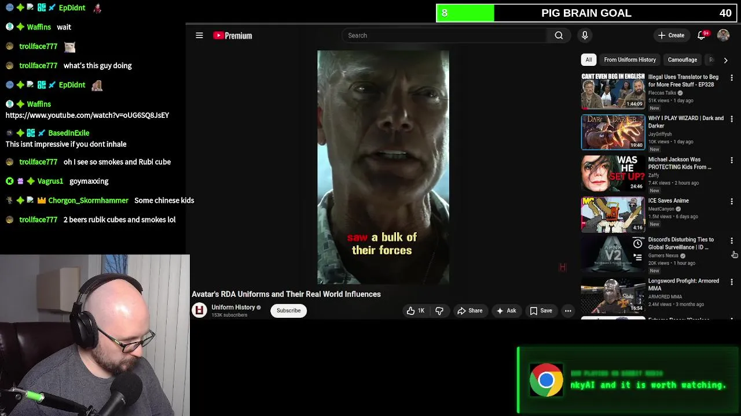Open the notifications bell
Viewport: 741px width, 416px height.
pos(702,35)
